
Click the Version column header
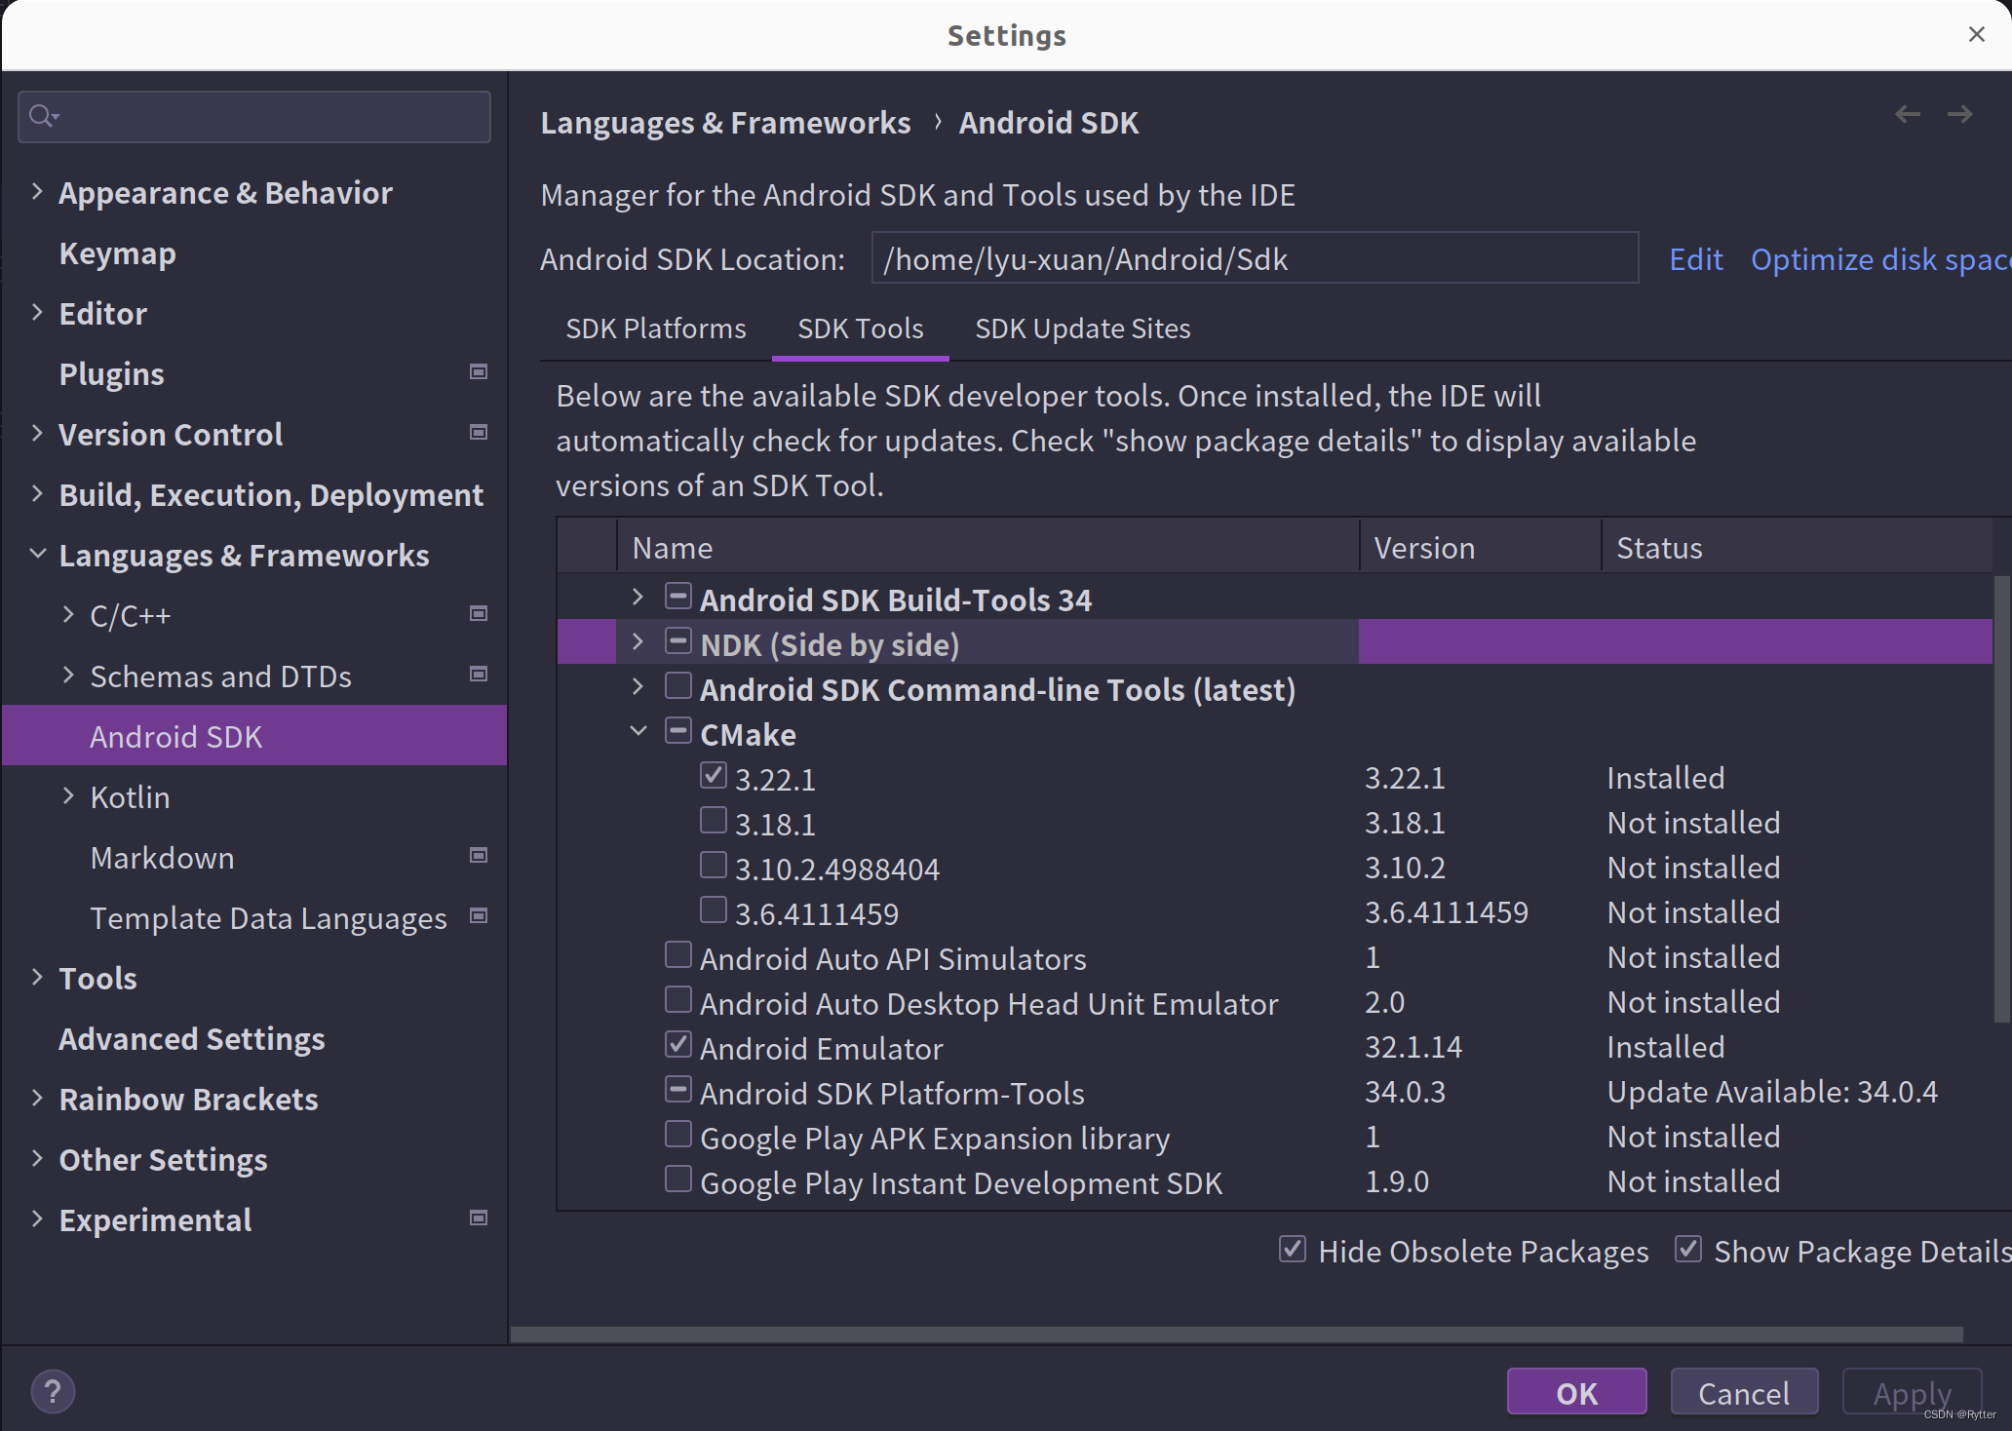pyautogui.click(x=1480, y=546)
